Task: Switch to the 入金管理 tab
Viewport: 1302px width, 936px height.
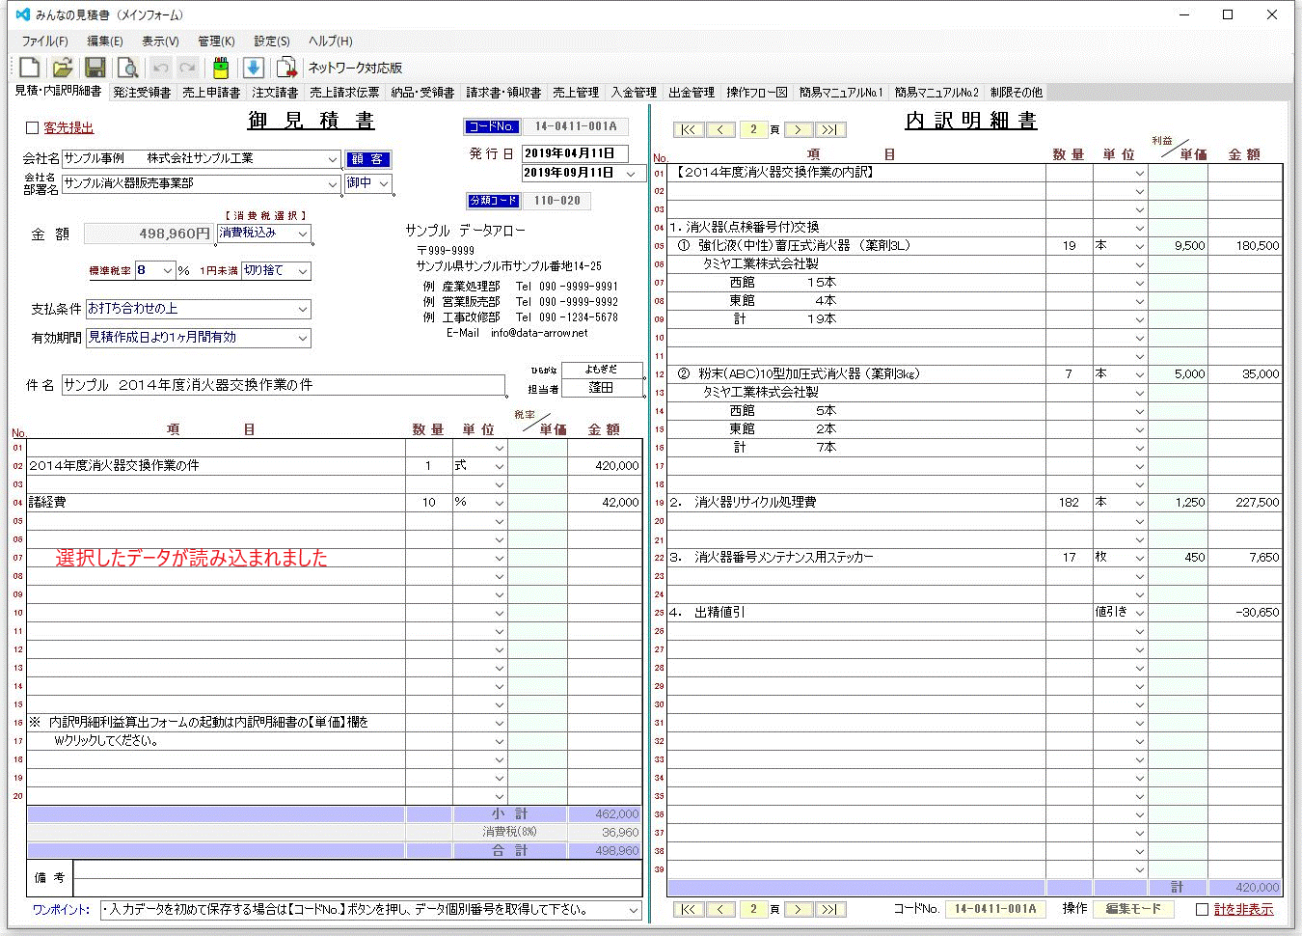Action: pyautogui.click(x=634, y=93)
